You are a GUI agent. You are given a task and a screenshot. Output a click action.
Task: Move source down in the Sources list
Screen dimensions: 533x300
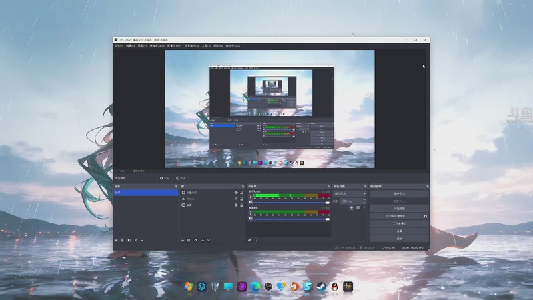point(209,240)
